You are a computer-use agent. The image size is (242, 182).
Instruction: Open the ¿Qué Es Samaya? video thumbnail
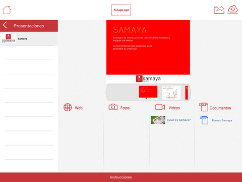[158, 120]
